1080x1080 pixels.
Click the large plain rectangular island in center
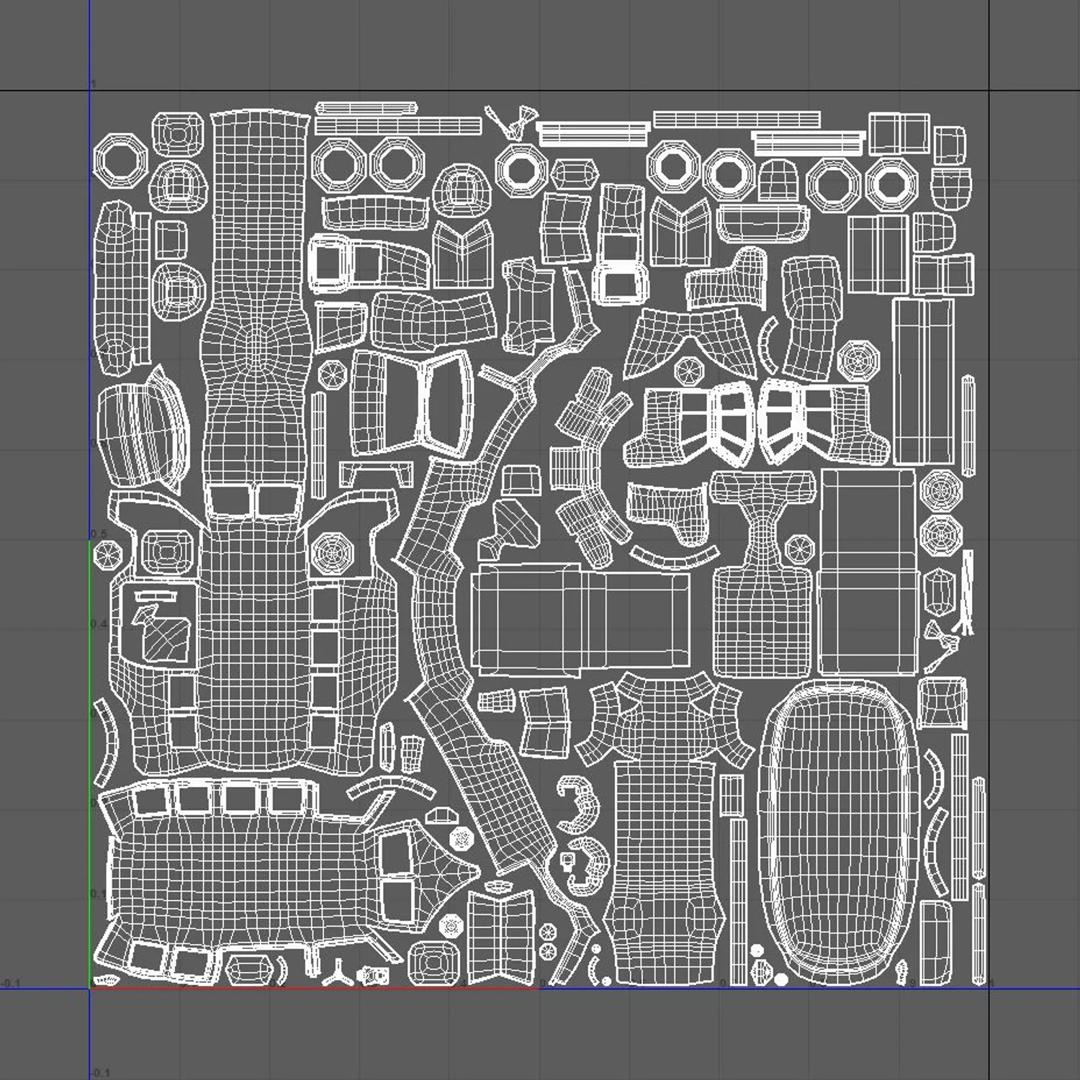point(580,619)
